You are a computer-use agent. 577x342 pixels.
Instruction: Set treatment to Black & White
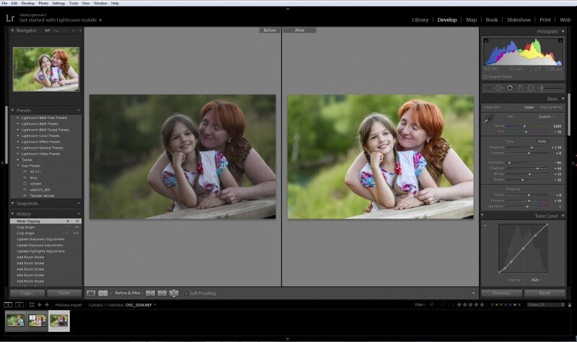point(551,108)
